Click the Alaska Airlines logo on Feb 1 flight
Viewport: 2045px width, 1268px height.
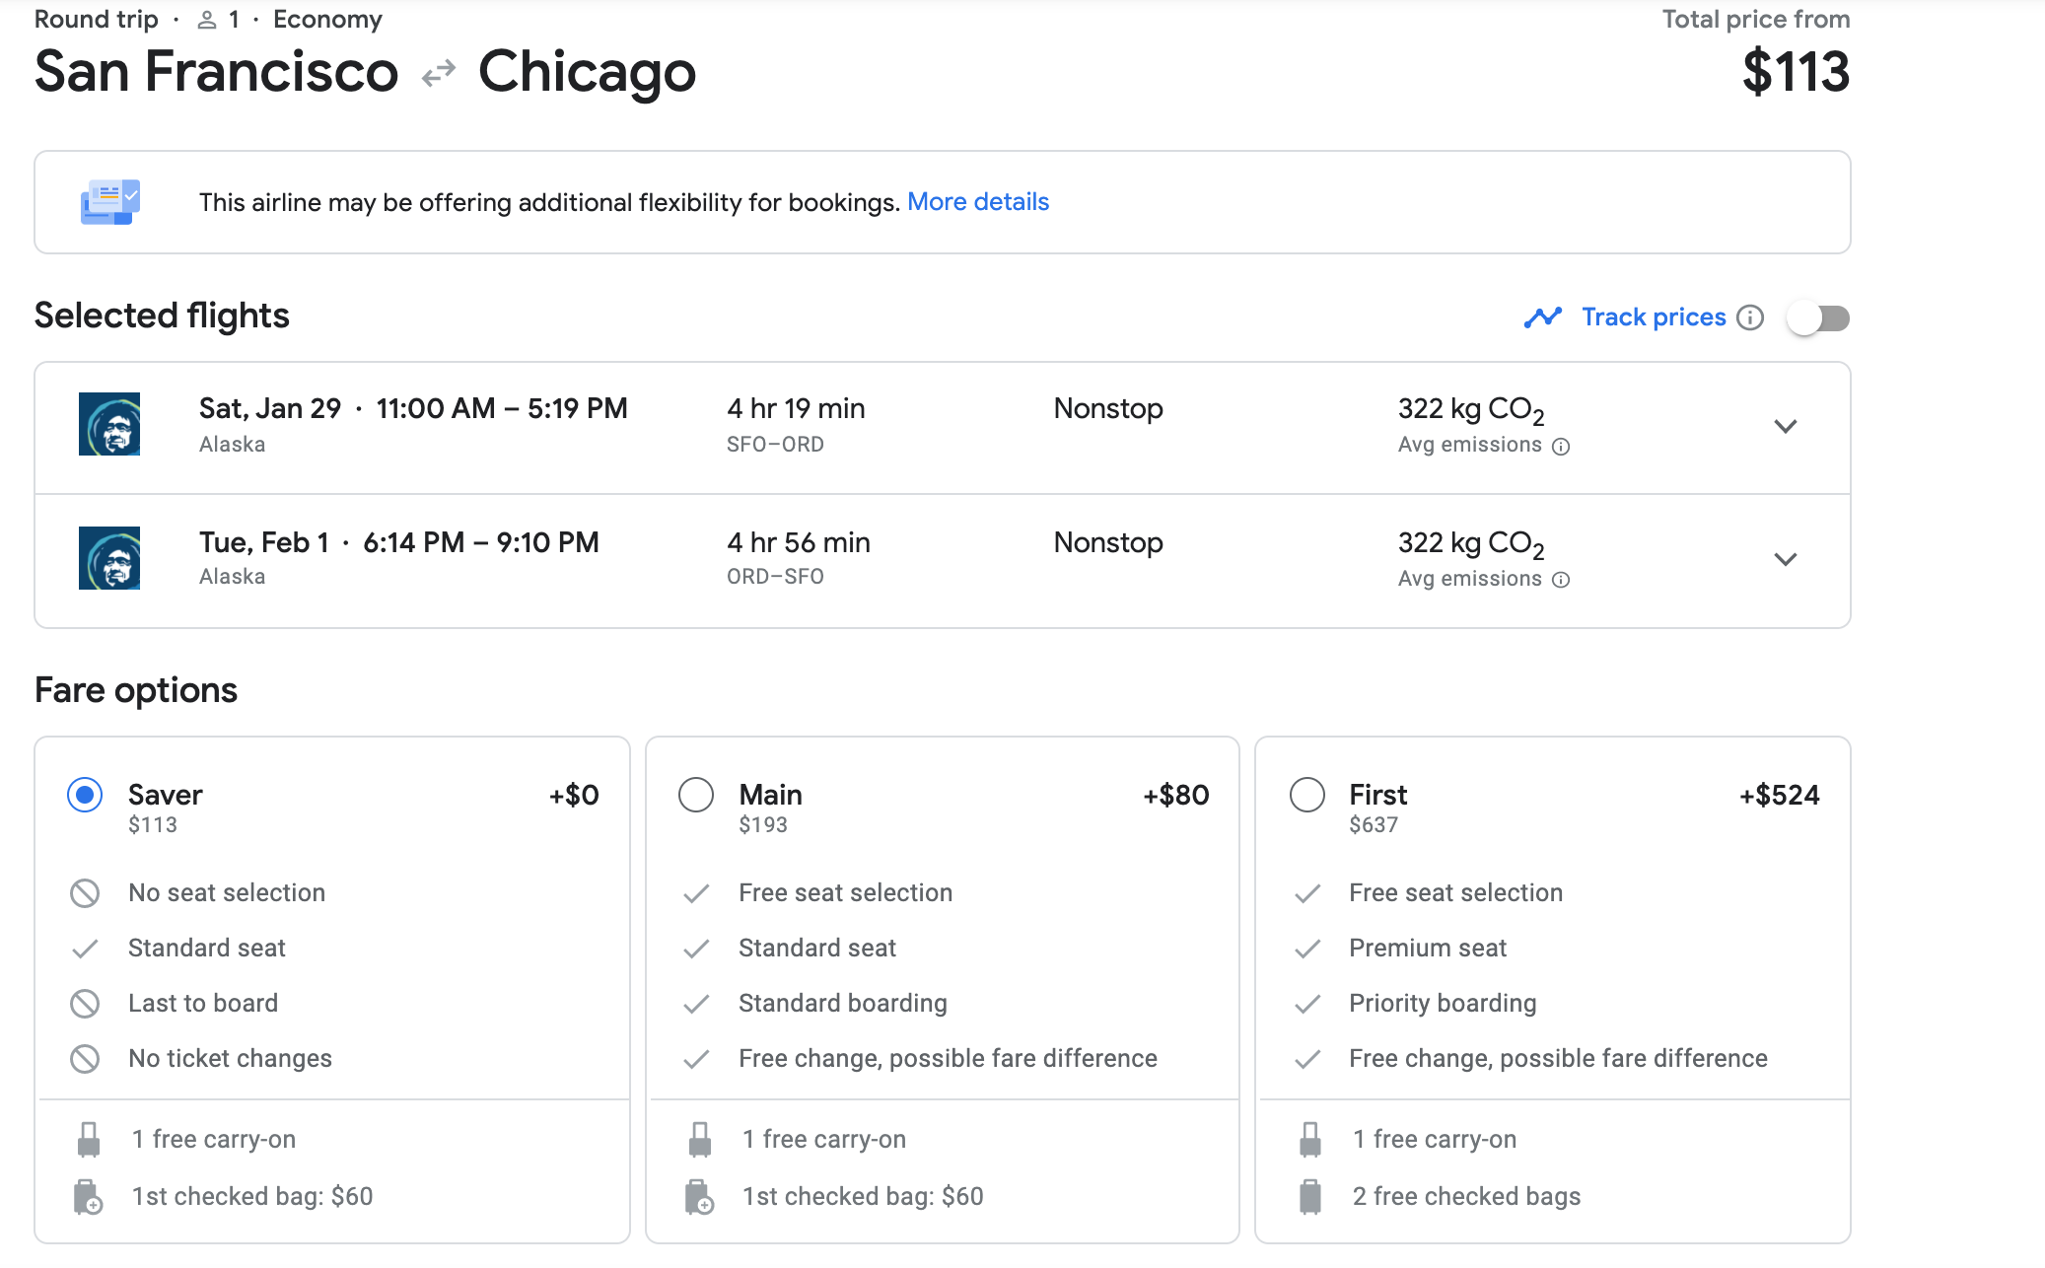click(x=109, y=558)
